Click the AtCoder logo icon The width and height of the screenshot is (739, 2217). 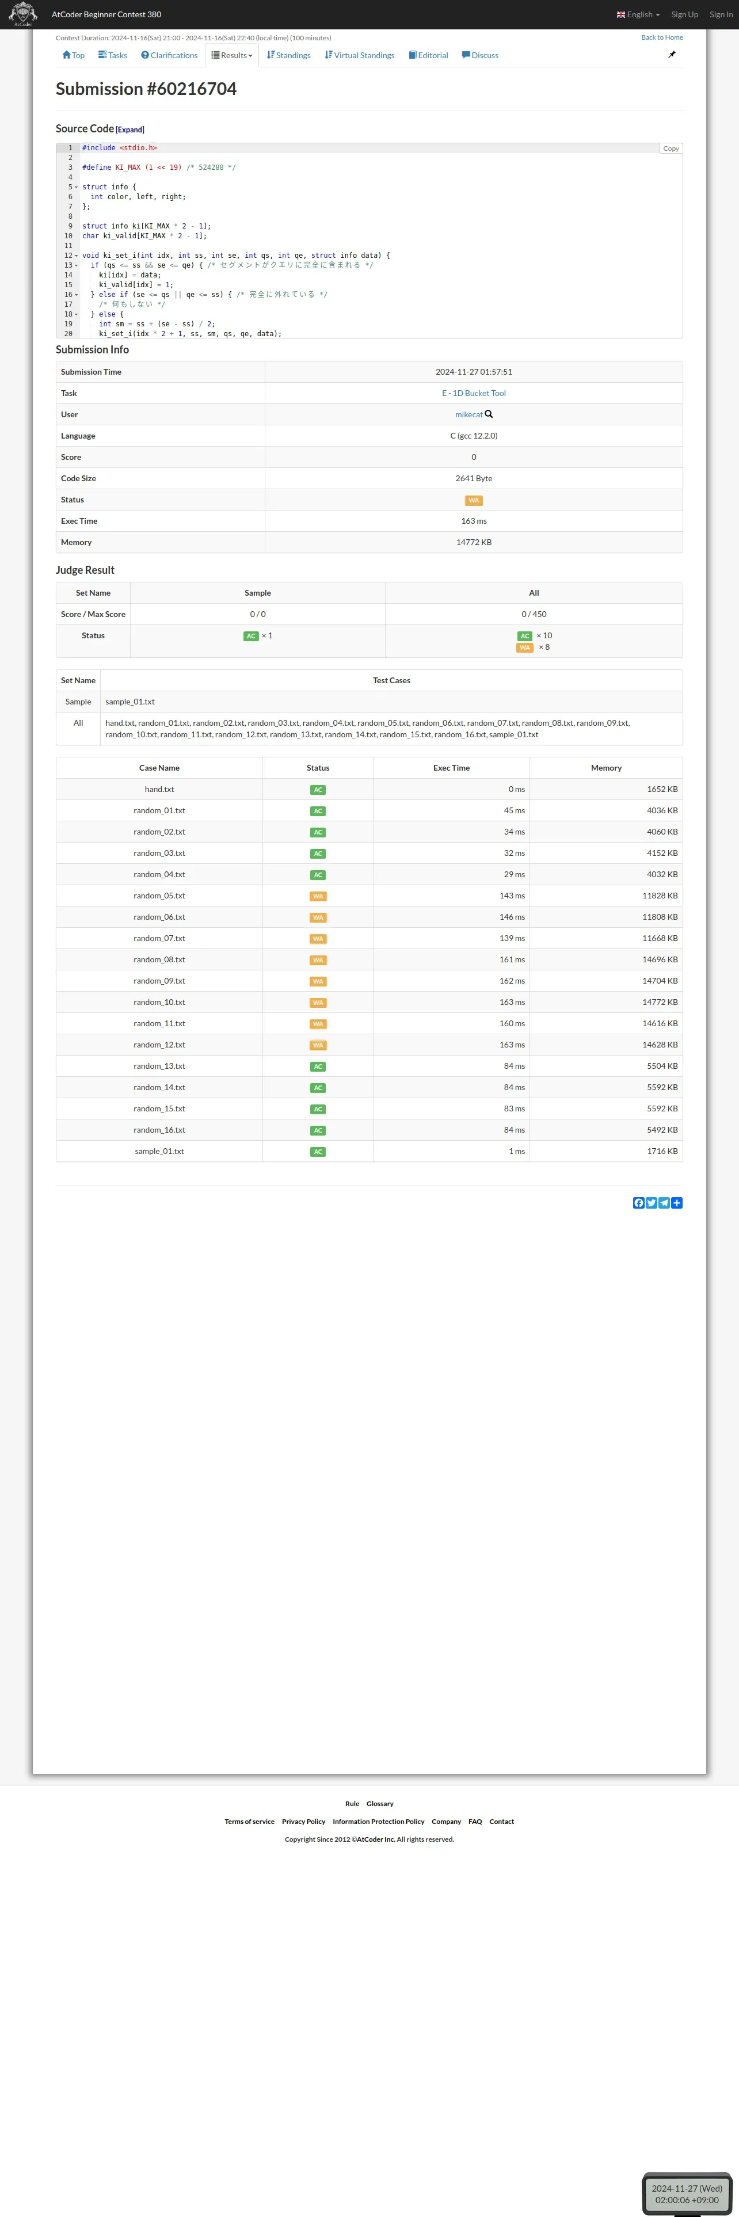pyautogui.click(x=22, y=14)
